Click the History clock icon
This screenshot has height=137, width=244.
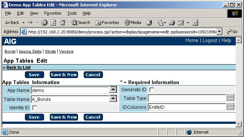click(149, 23)
